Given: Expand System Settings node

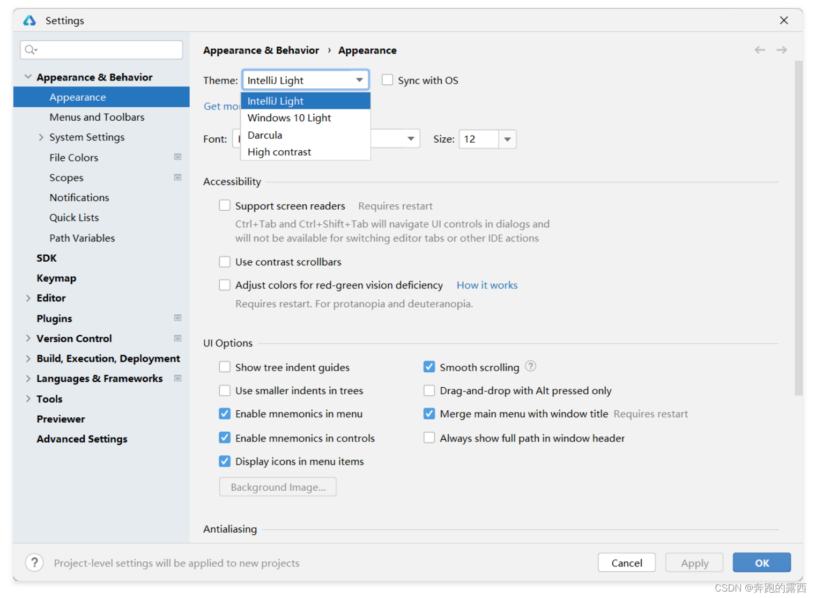Looking at the screenshot, I should coord(41,137).
